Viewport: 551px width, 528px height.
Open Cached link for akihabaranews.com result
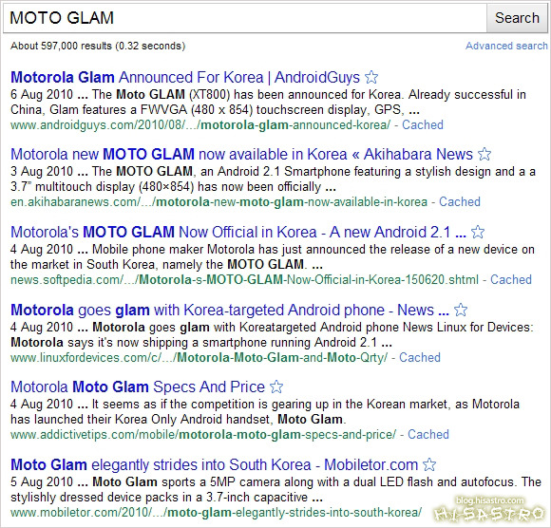(x=460, y=201)
